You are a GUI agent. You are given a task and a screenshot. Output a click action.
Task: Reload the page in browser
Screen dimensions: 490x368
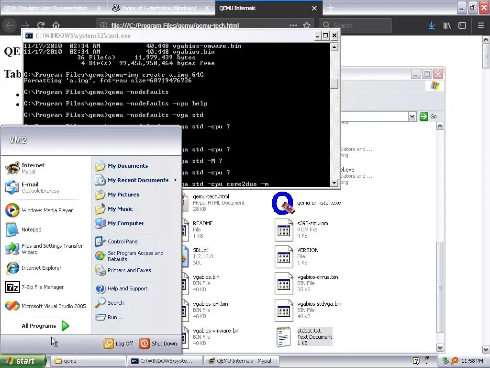[41, 25]
